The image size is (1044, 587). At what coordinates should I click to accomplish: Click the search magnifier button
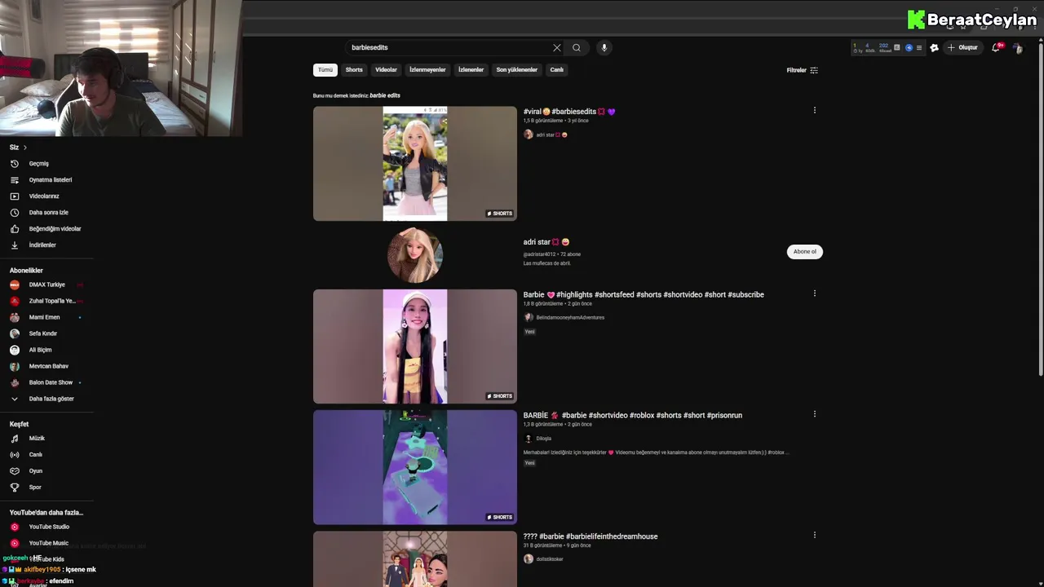coord(577,47)
